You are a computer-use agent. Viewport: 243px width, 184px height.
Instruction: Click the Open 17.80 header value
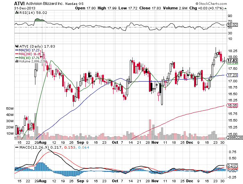[85, 8]
